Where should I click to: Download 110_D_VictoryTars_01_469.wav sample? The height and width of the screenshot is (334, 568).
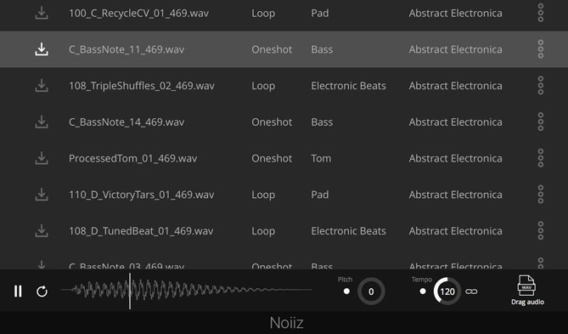[x=42, y=195]
